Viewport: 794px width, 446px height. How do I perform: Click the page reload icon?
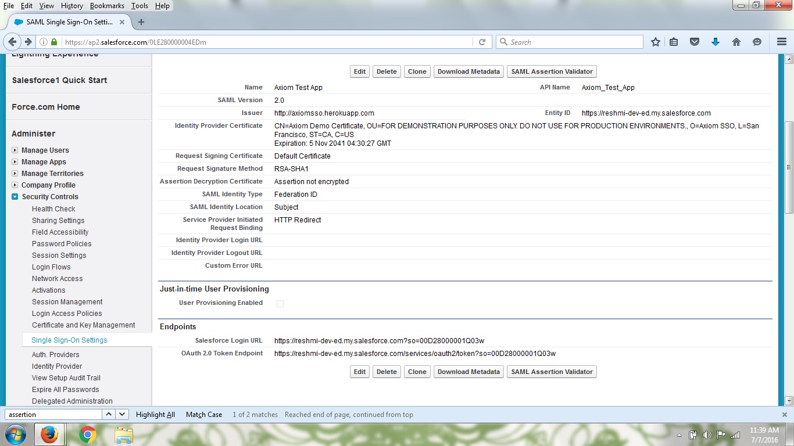[x=482, y=42]
